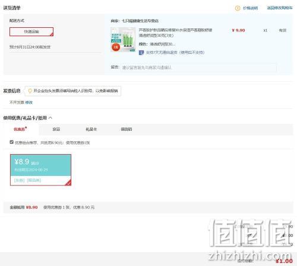Image resolution: width=297 pixels, height=266 pixels.
Task: Open the aloe gel product thumbnail
Action: coord(123,40)
